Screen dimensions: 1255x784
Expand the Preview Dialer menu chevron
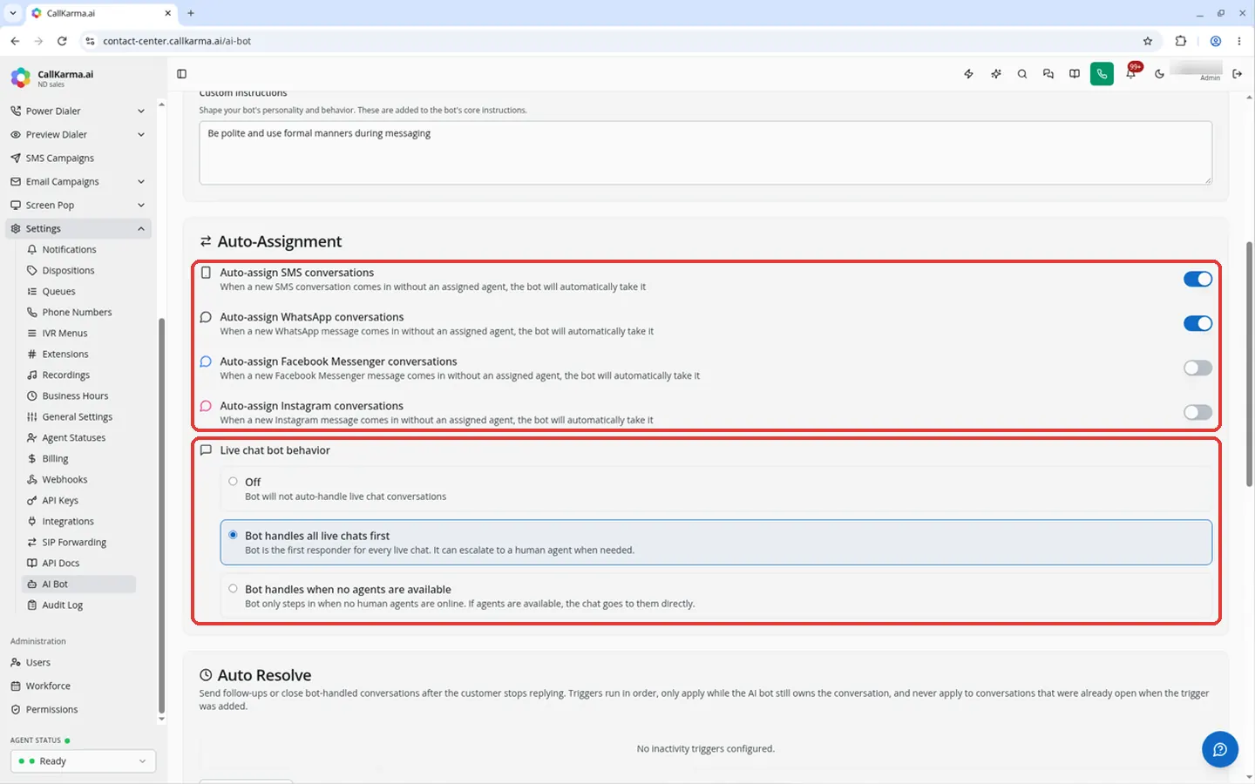click(x=141, y=134)
